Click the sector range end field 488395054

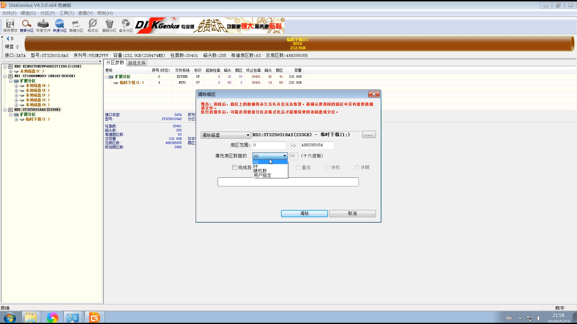[317, 145]
